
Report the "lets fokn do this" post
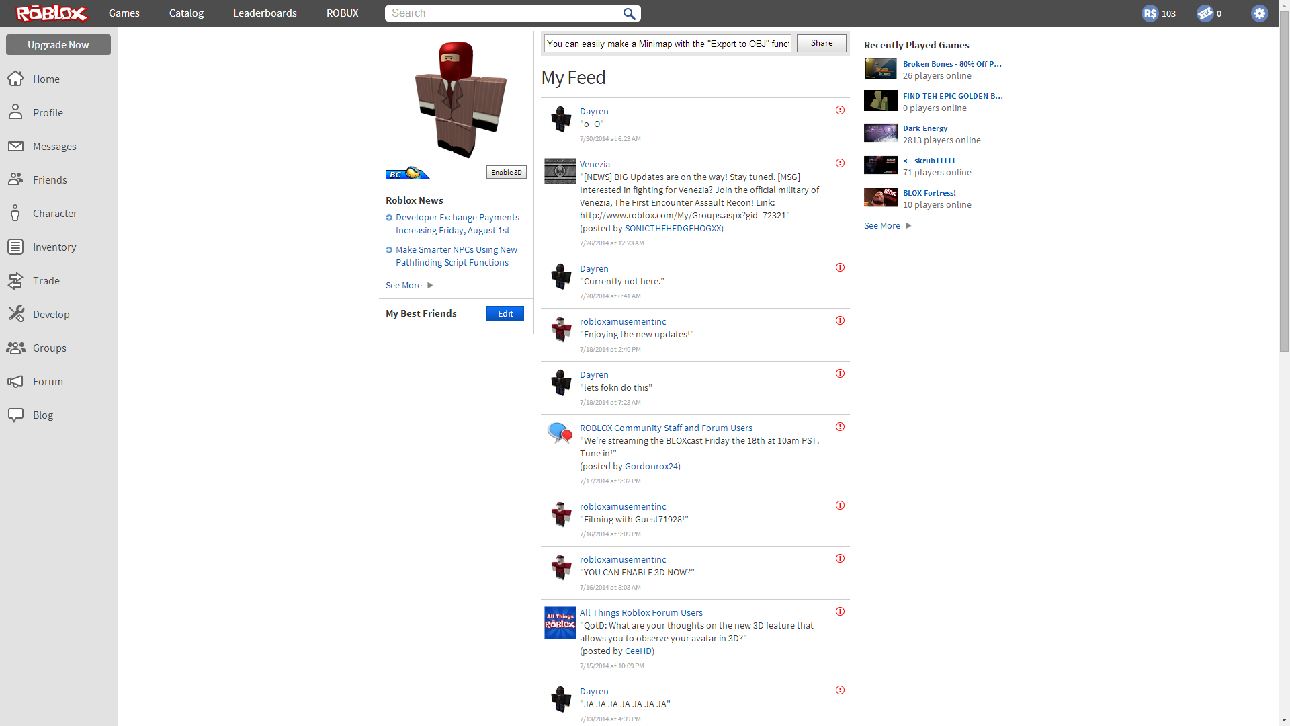[x=840, y=374]
